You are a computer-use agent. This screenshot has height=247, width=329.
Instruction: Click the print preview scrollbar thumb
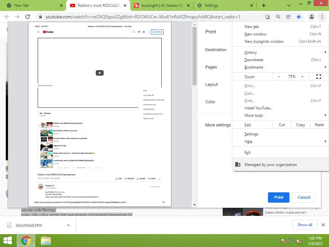coord(194,56)
